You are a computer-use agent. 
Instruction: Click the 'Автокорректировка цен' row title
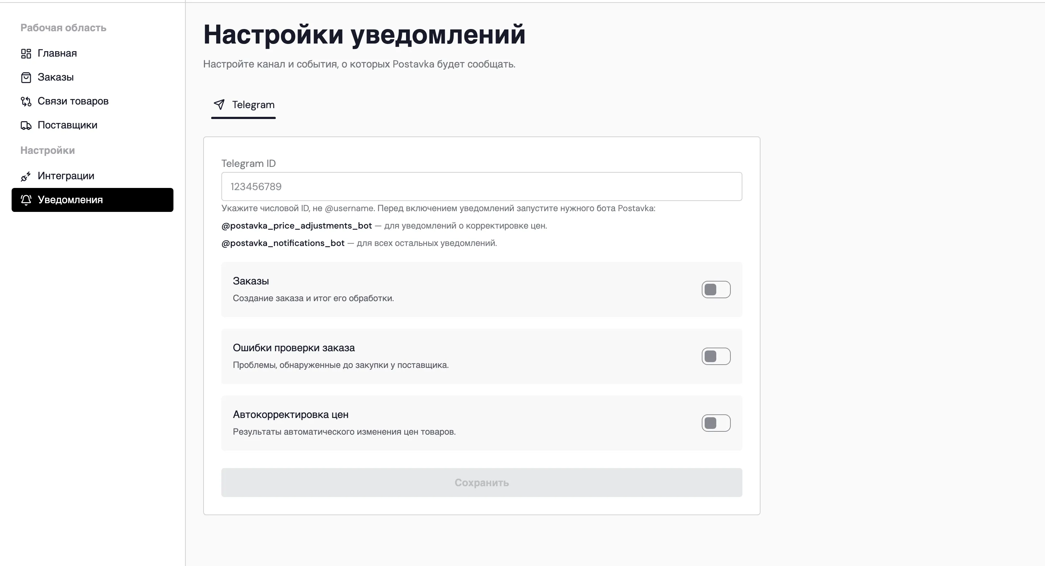290,415
